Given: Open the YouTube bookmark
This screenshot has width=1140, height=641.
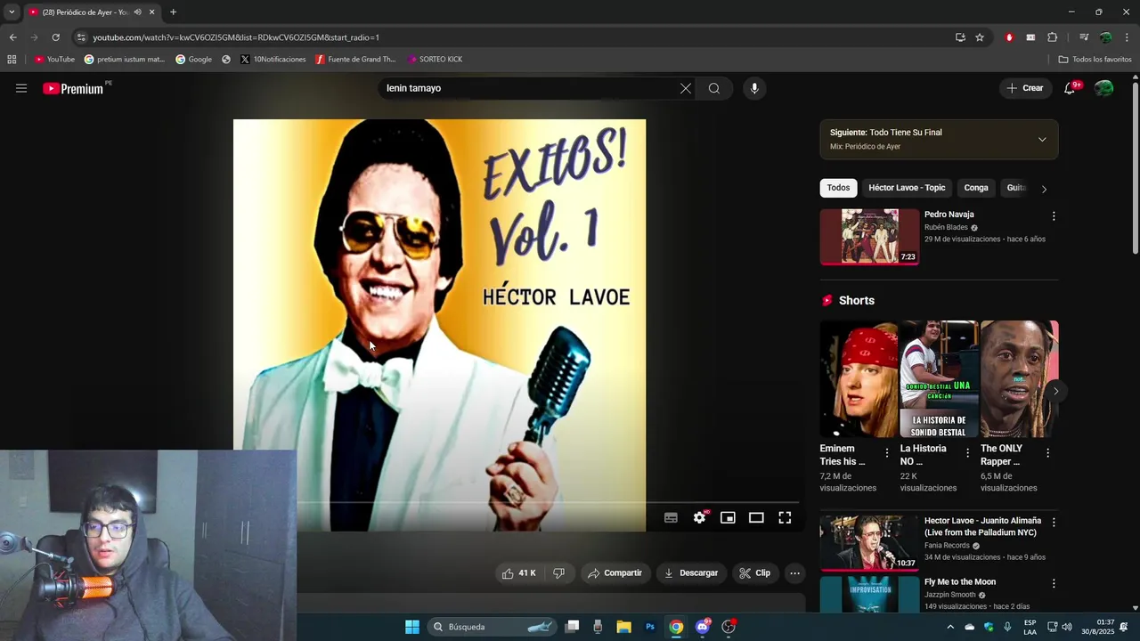Looking at the screenshot, I should (54, 60).
